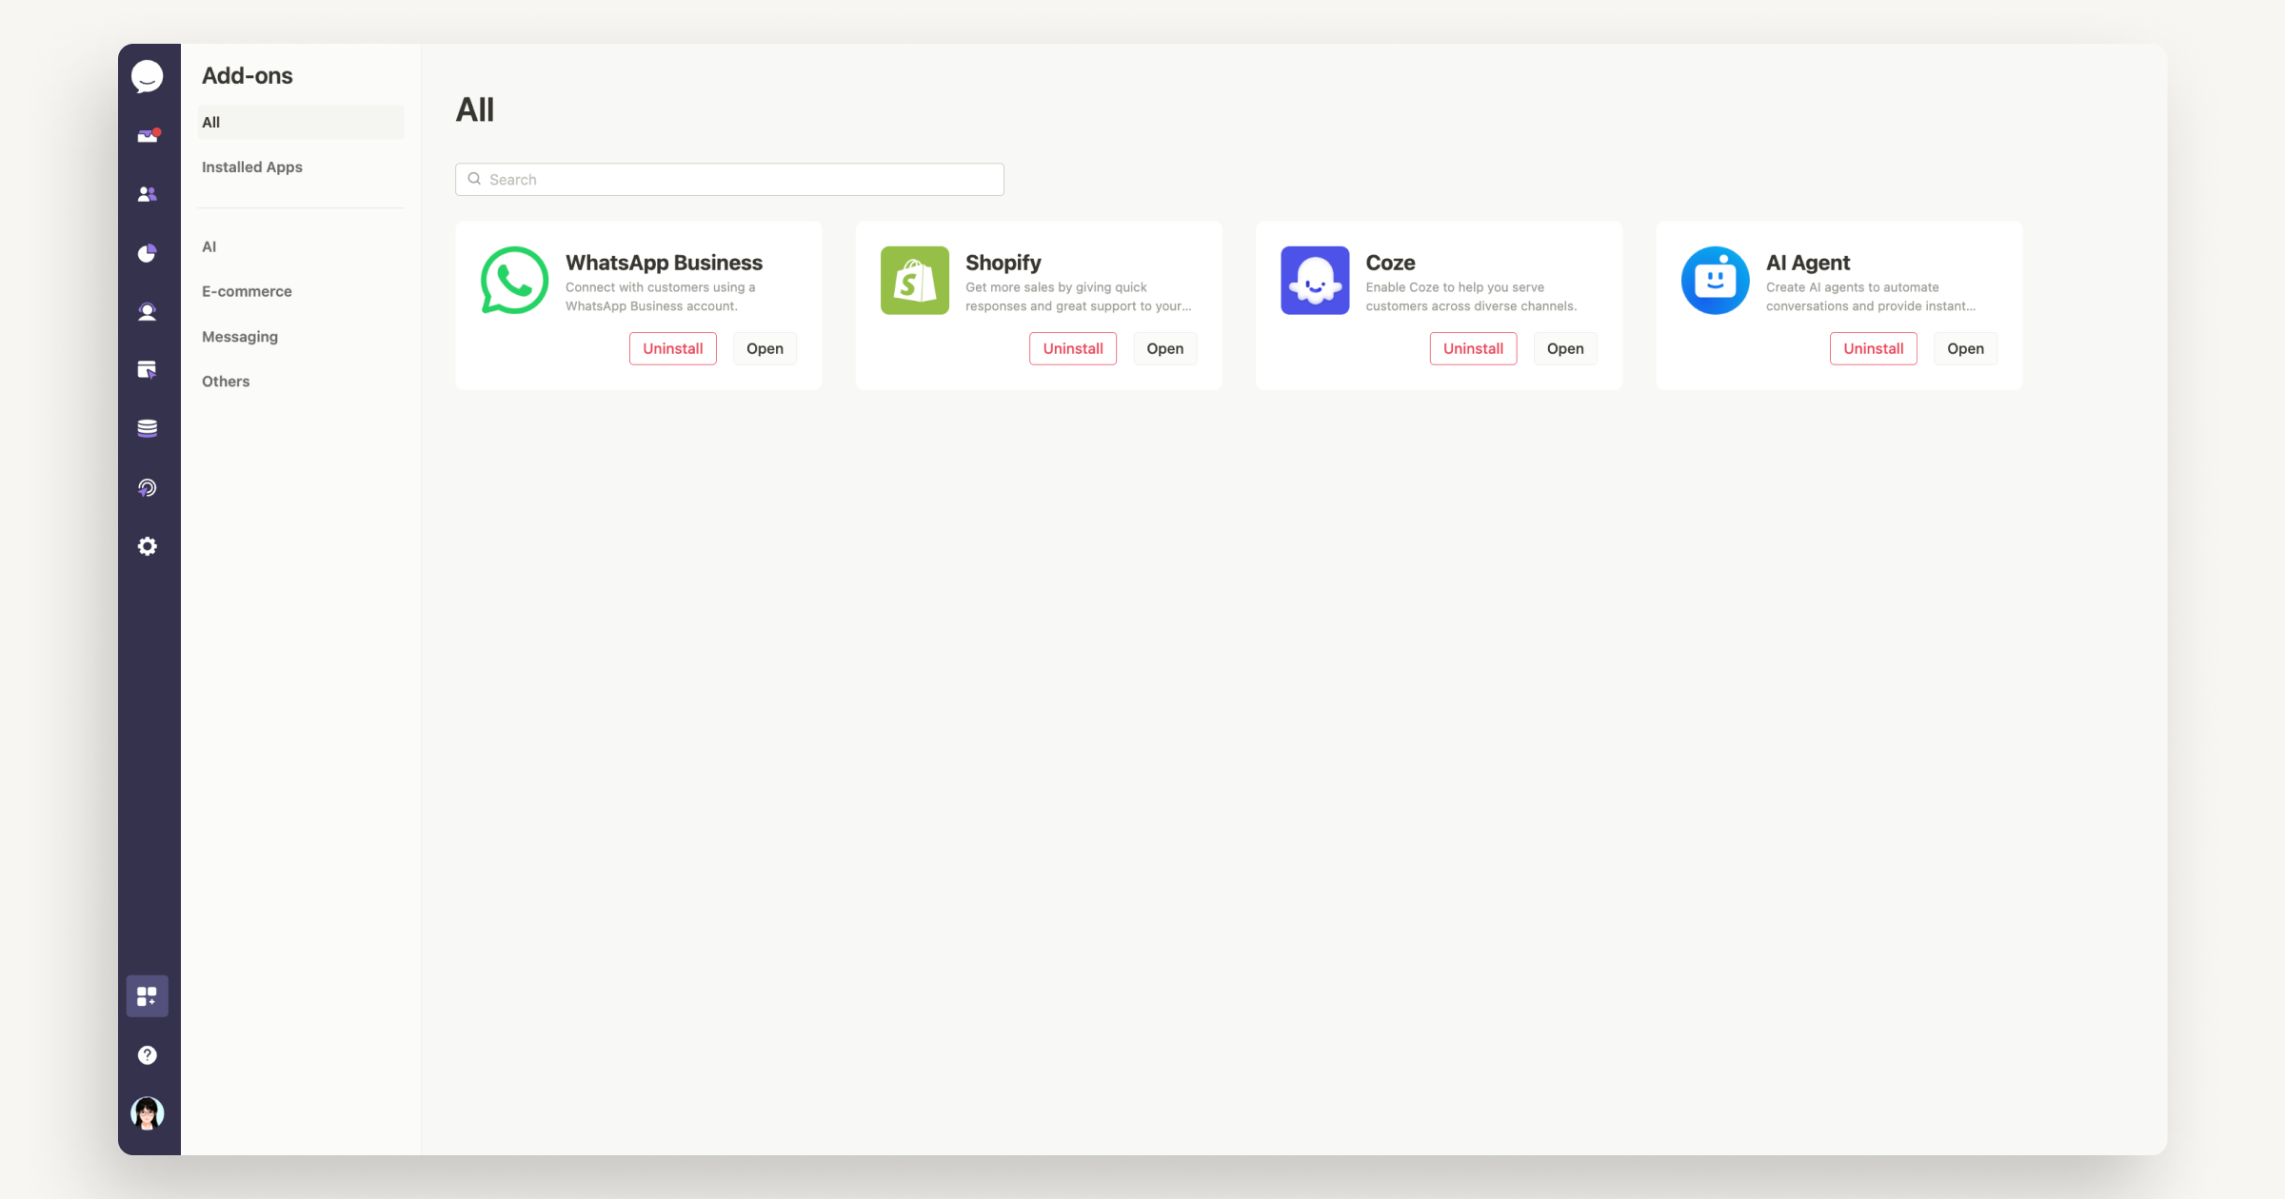Image resolution: width=2285 pixels, height=1199 pixels.
Task: Open the email/inbox icon in sidebar
Action: [147, 136]
